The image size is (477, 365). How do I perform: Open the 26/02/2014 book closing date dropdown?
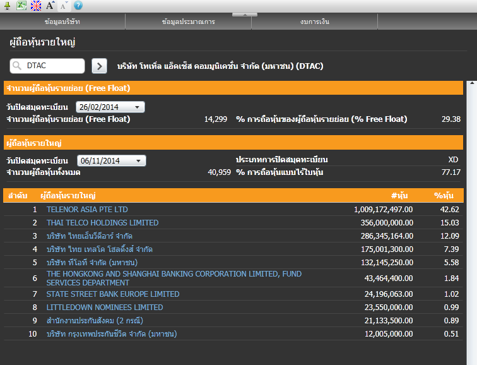pos(110,107)
